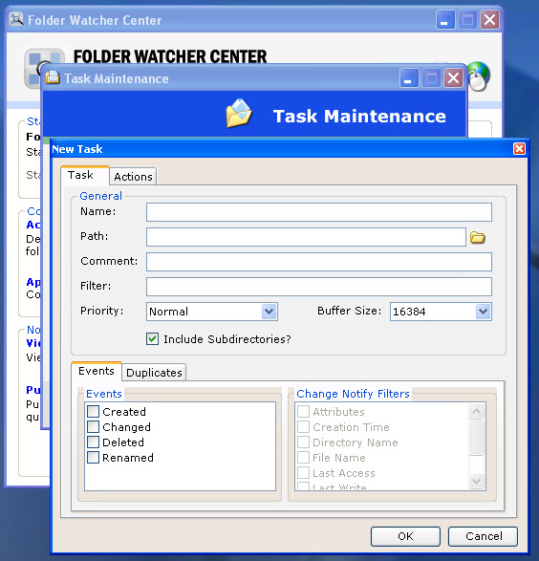
Task: Click the Path input field
Action: tap(306, 237)
